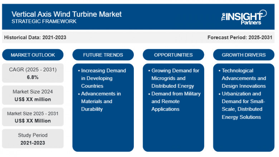Click 'Technological Advancements and Design Innovations' bullet
Image resolution: width=279 pixels, height=157 pixels.
243,78
